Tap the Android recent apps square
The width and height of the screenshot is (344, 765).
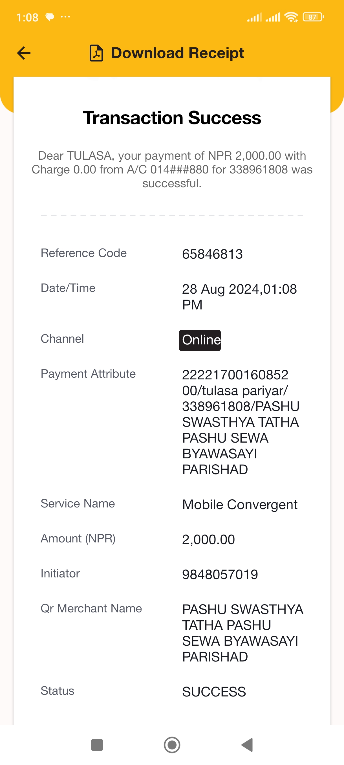tap(97, 745)
